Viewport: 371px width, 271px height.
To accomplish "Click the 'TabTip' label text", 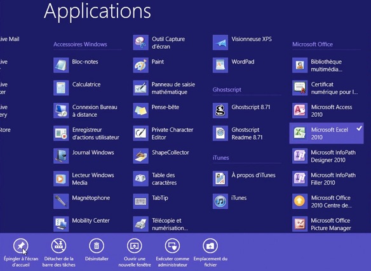I will coord(160,198).
